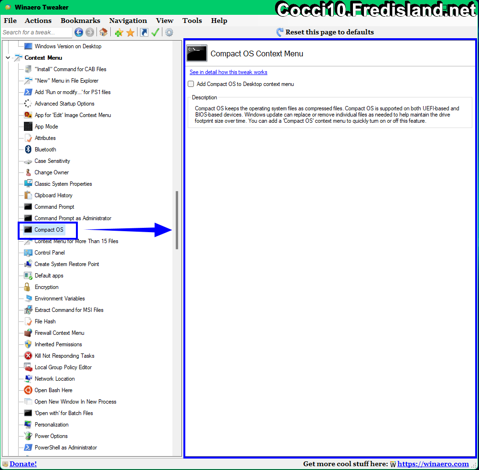The image size is (479, 470).
Task: Click the clipboard icon for Clipboard History
Action: pos(28,195)
